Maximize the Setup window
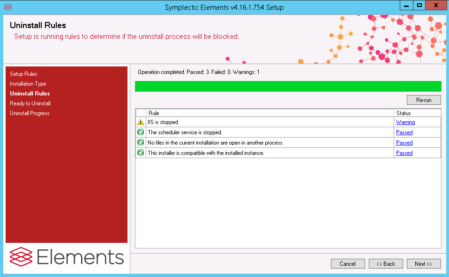 419,6
